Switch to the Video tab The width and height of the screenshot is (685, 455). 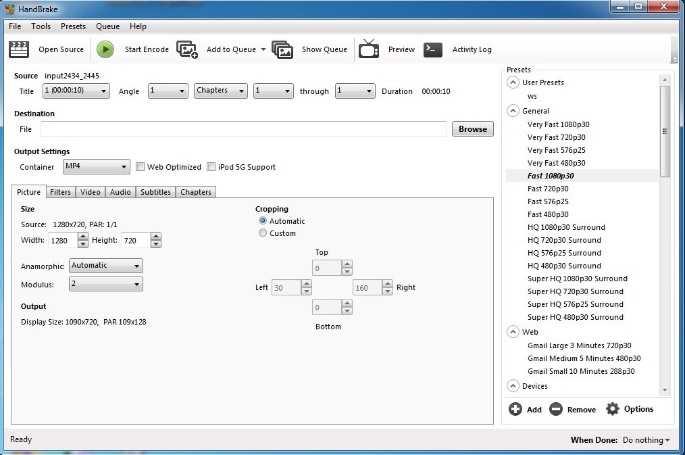pyautogui.click(x=91, y=192)
